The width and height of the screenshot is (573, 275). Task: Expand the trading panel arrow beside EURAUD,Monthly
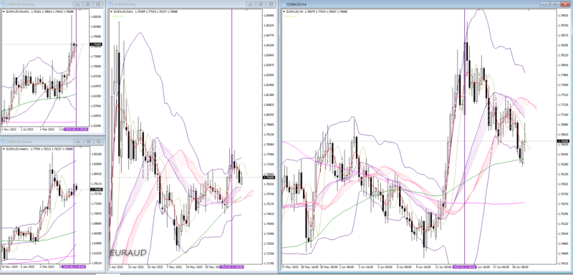pyautogui.click(x=4, y=11)
